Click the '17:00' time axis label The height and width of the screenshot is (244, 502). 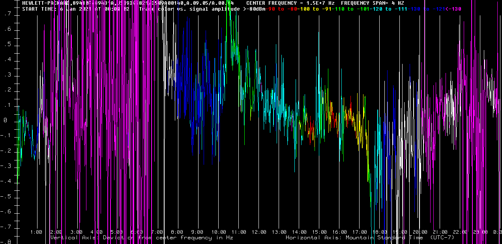point(360,232)
